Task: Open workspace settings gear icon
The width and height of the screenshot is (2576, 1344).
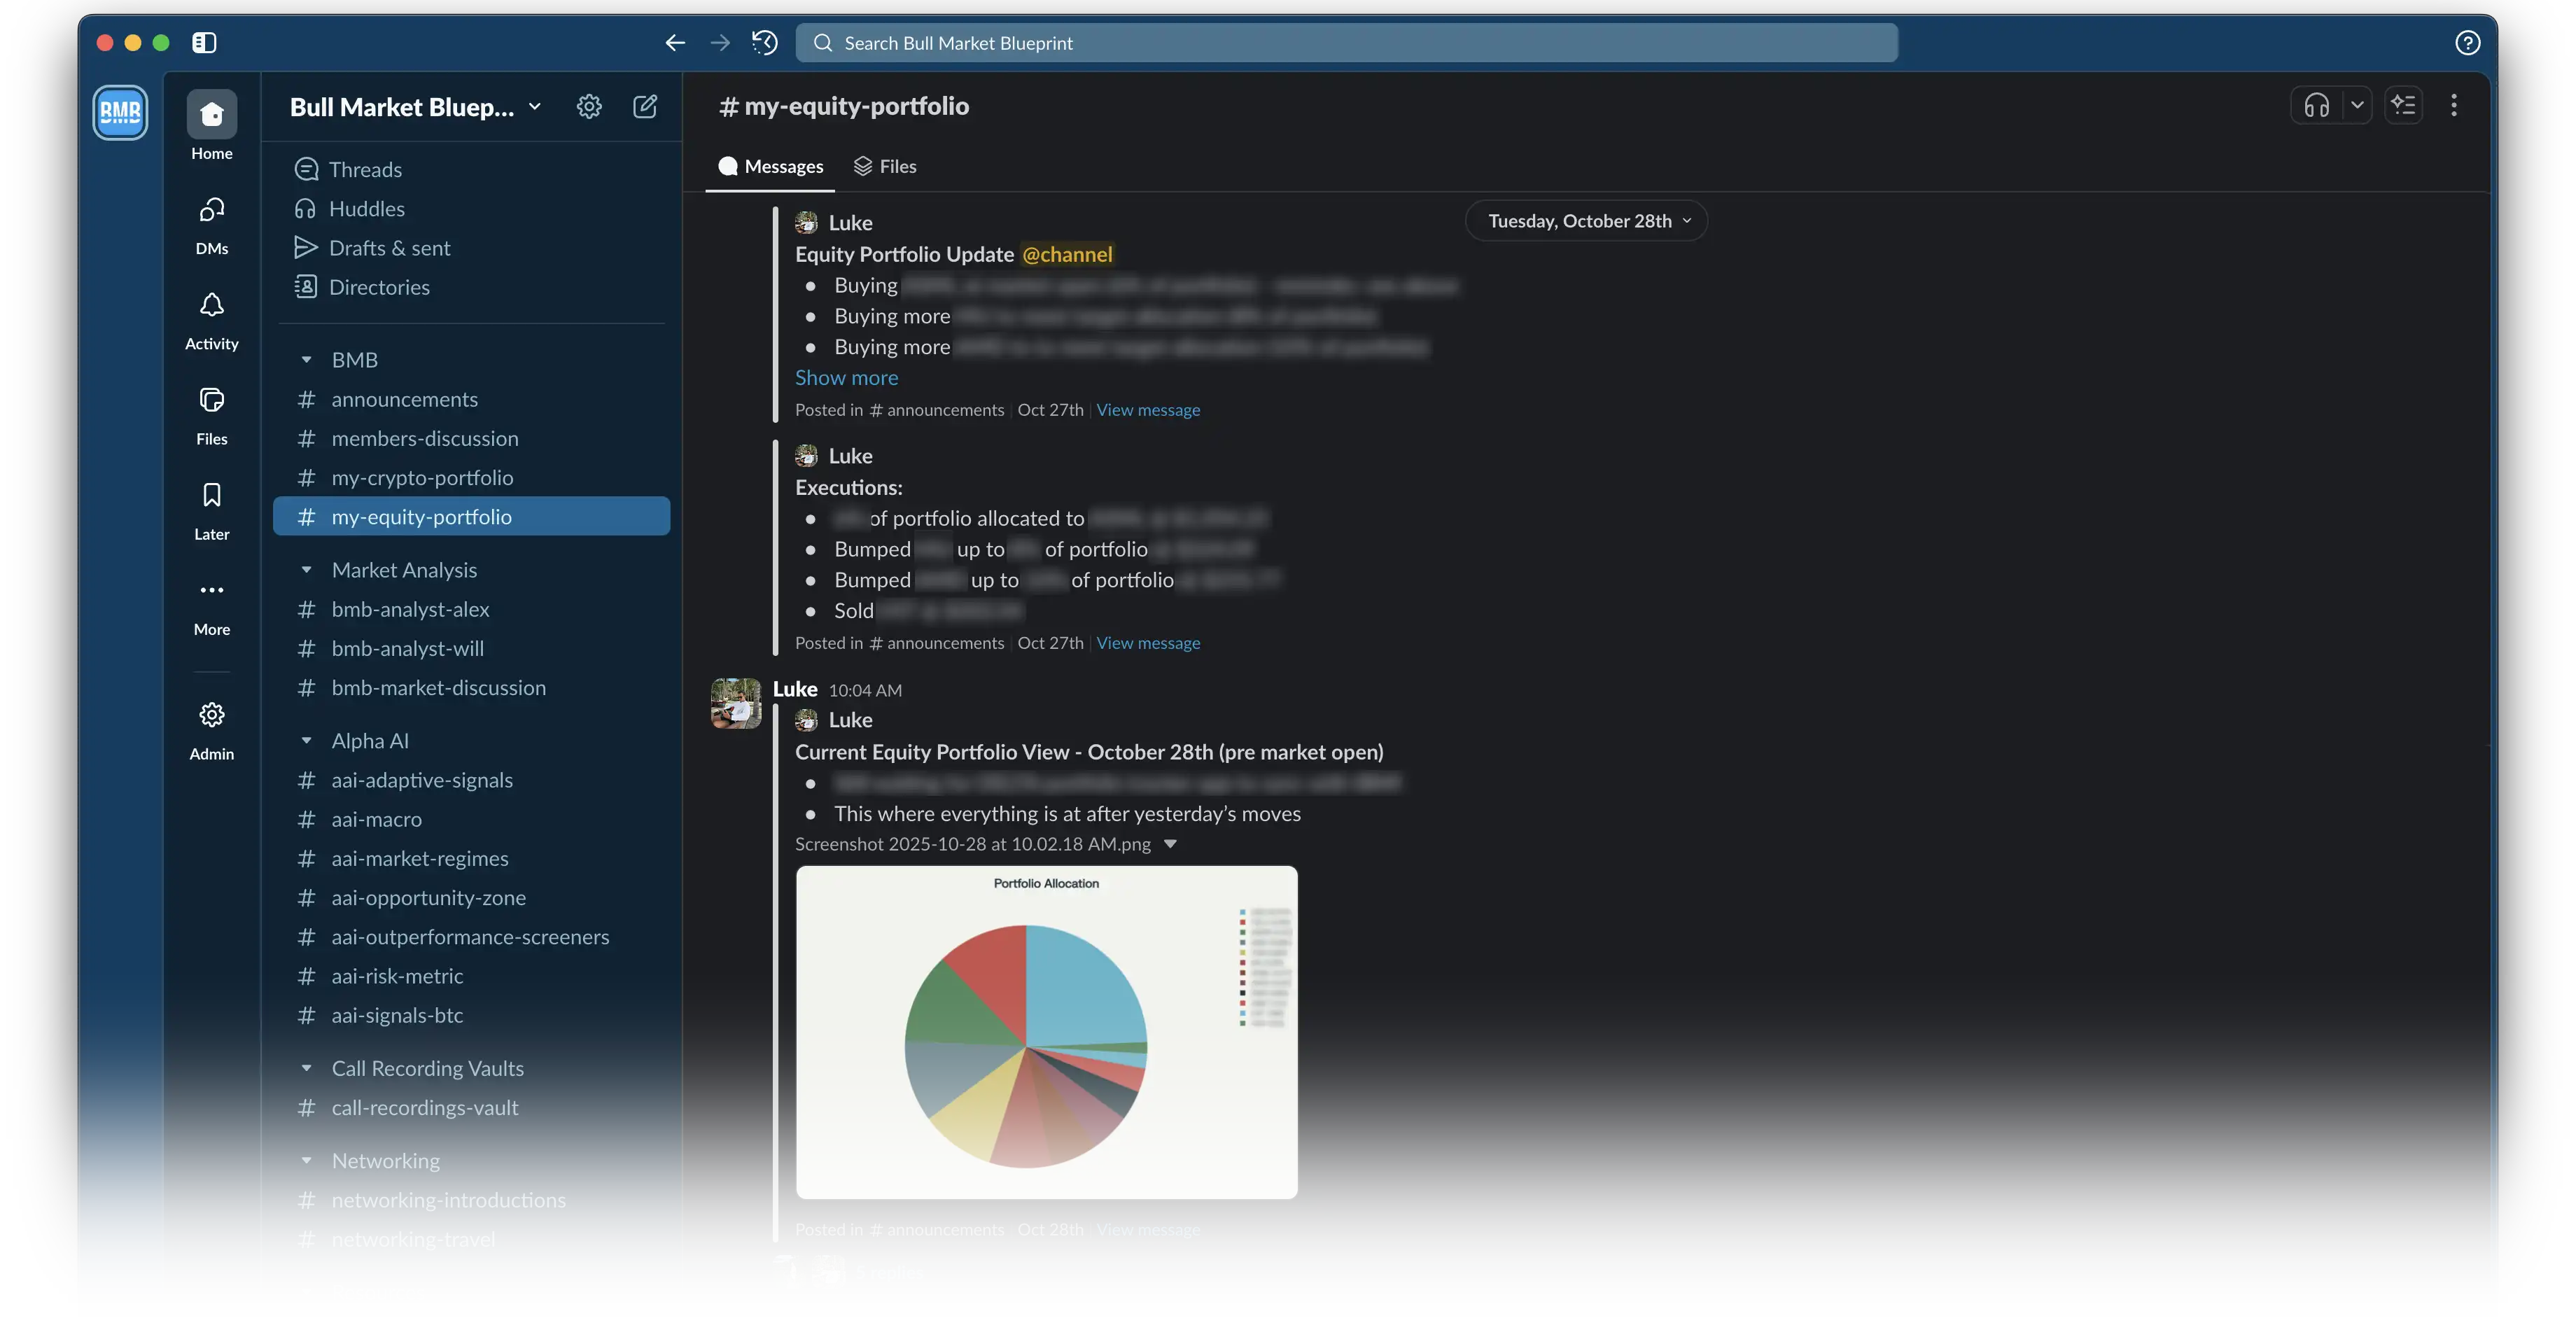Action: click(x=589, y=106)
